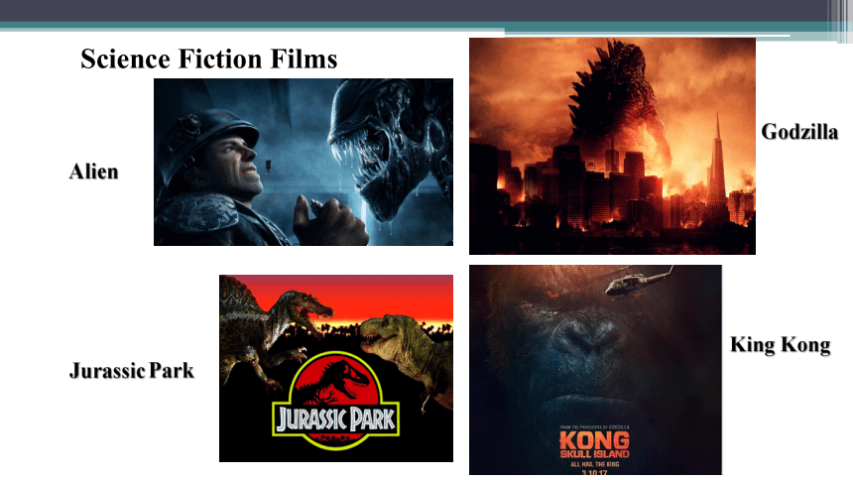Click the "Alien" text label

click(x=93, y=172)
